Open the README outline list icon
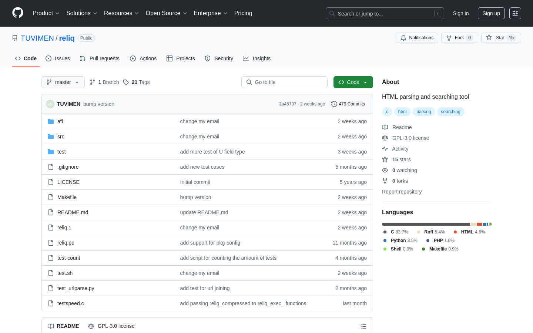Screen dimensions: 533x333 363,326
